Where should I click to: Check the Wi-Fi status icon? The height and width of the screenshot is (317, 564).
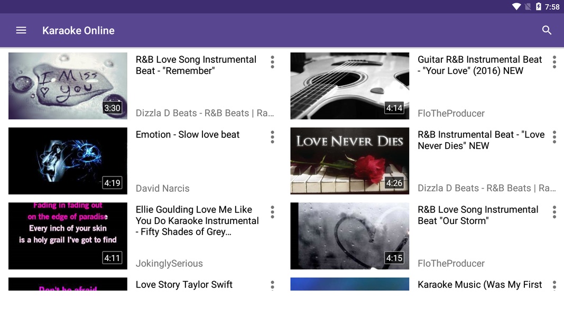[x=516, y=6]
